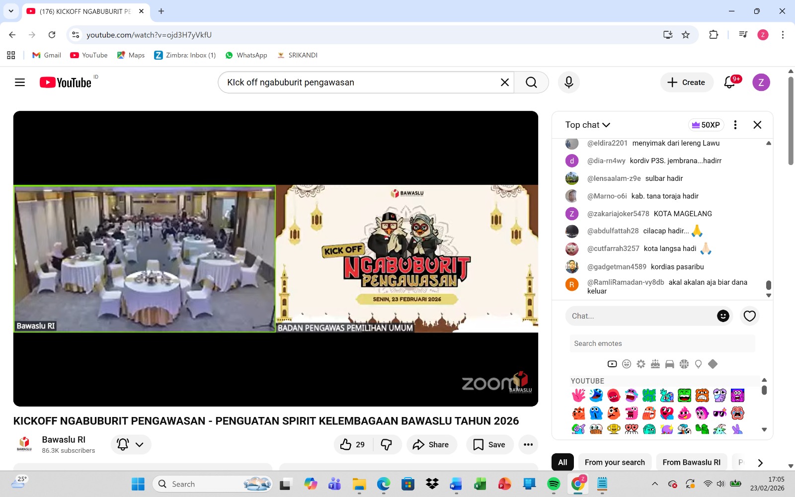Open @zakariajoker5478 chat author
Screen dimensions: 795x497
coord(618,214)
